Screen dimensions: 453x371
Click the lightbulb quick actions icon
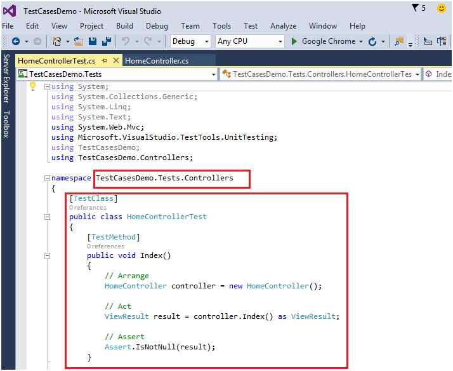[x=33, y=86]
